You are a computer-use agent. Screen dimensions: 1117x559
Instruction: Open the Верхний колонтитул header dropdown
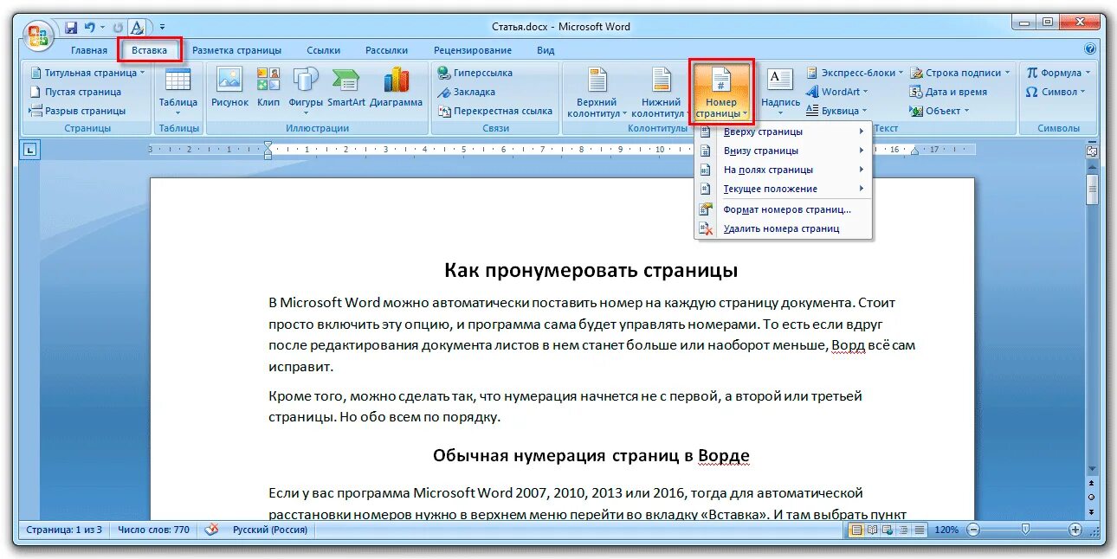597,92
